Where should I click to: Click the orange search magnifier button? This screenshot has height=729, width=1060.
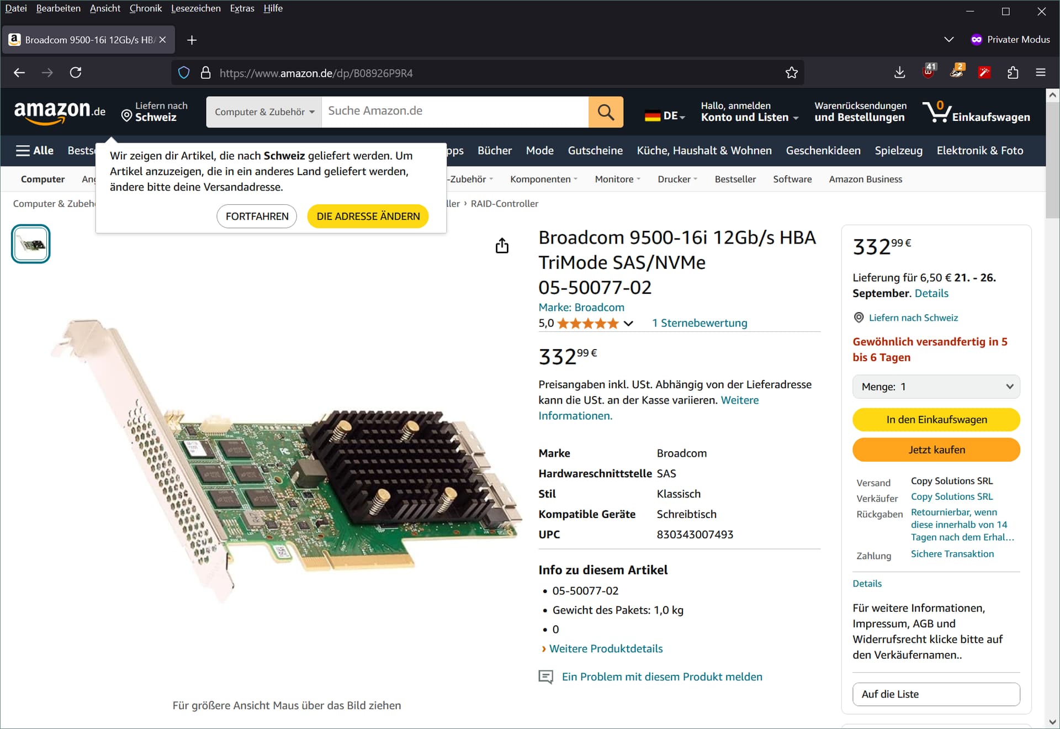[606, 112]
